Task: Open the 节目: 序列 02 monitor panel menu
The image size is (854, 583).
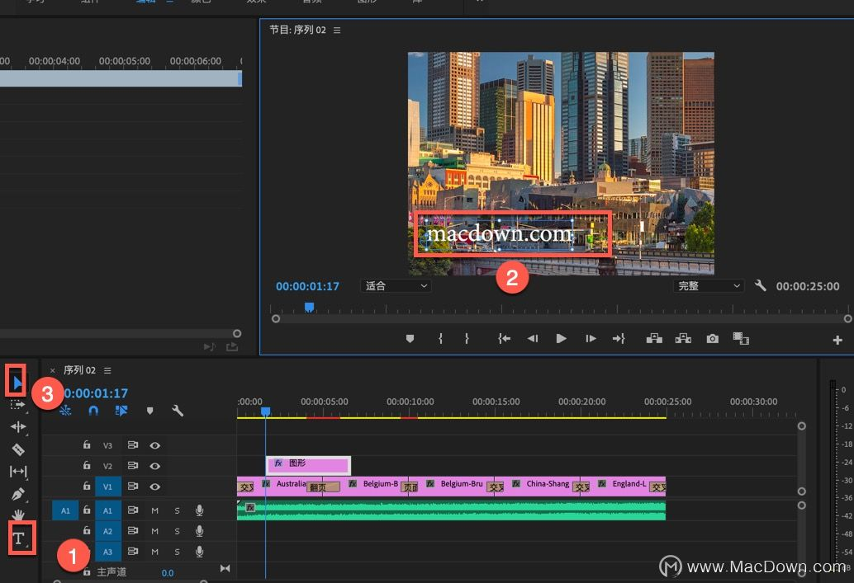Action: tap(337, 30)
